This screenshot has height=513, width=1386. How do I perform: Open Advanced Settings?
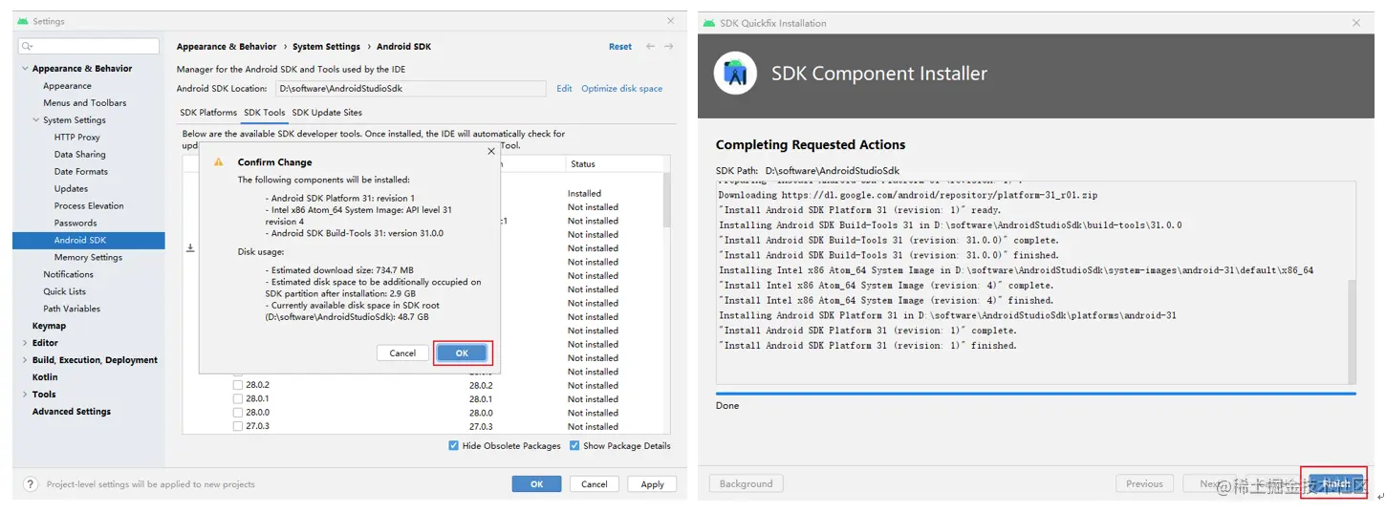click(72, 412)
